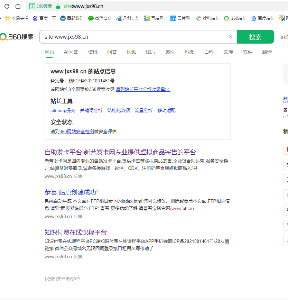Image resolution: width=288 pixels, height=300 pixels.
Task: Open result 恭喜,站点创建成功!
Action: [71, 192]
